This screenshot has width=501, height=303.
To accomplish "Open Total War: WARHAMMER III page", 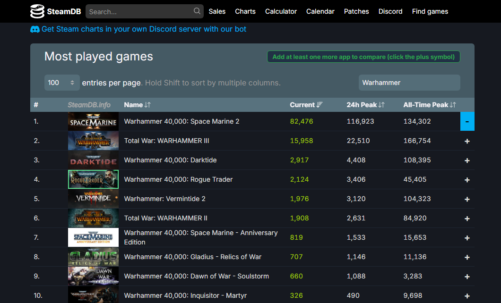I will click(166, 141).
